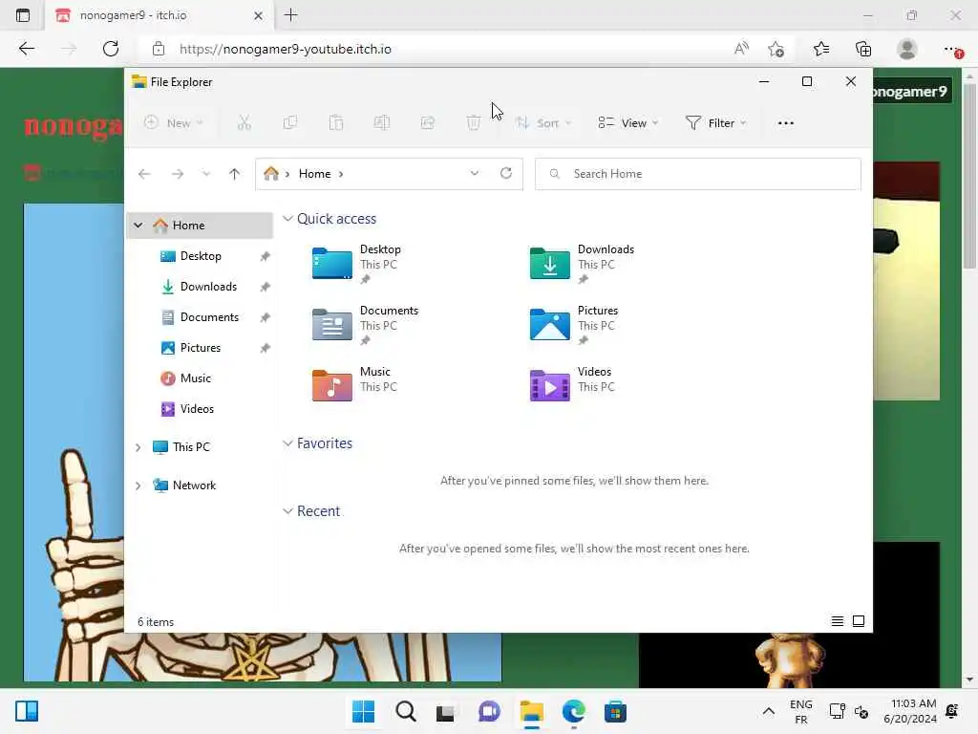
Task: Click the Paste clipboard icon in toolbar
Action: 336,123
